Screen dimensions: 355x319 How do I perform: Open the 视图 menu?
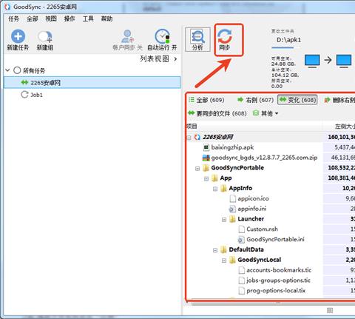(51, 19)
